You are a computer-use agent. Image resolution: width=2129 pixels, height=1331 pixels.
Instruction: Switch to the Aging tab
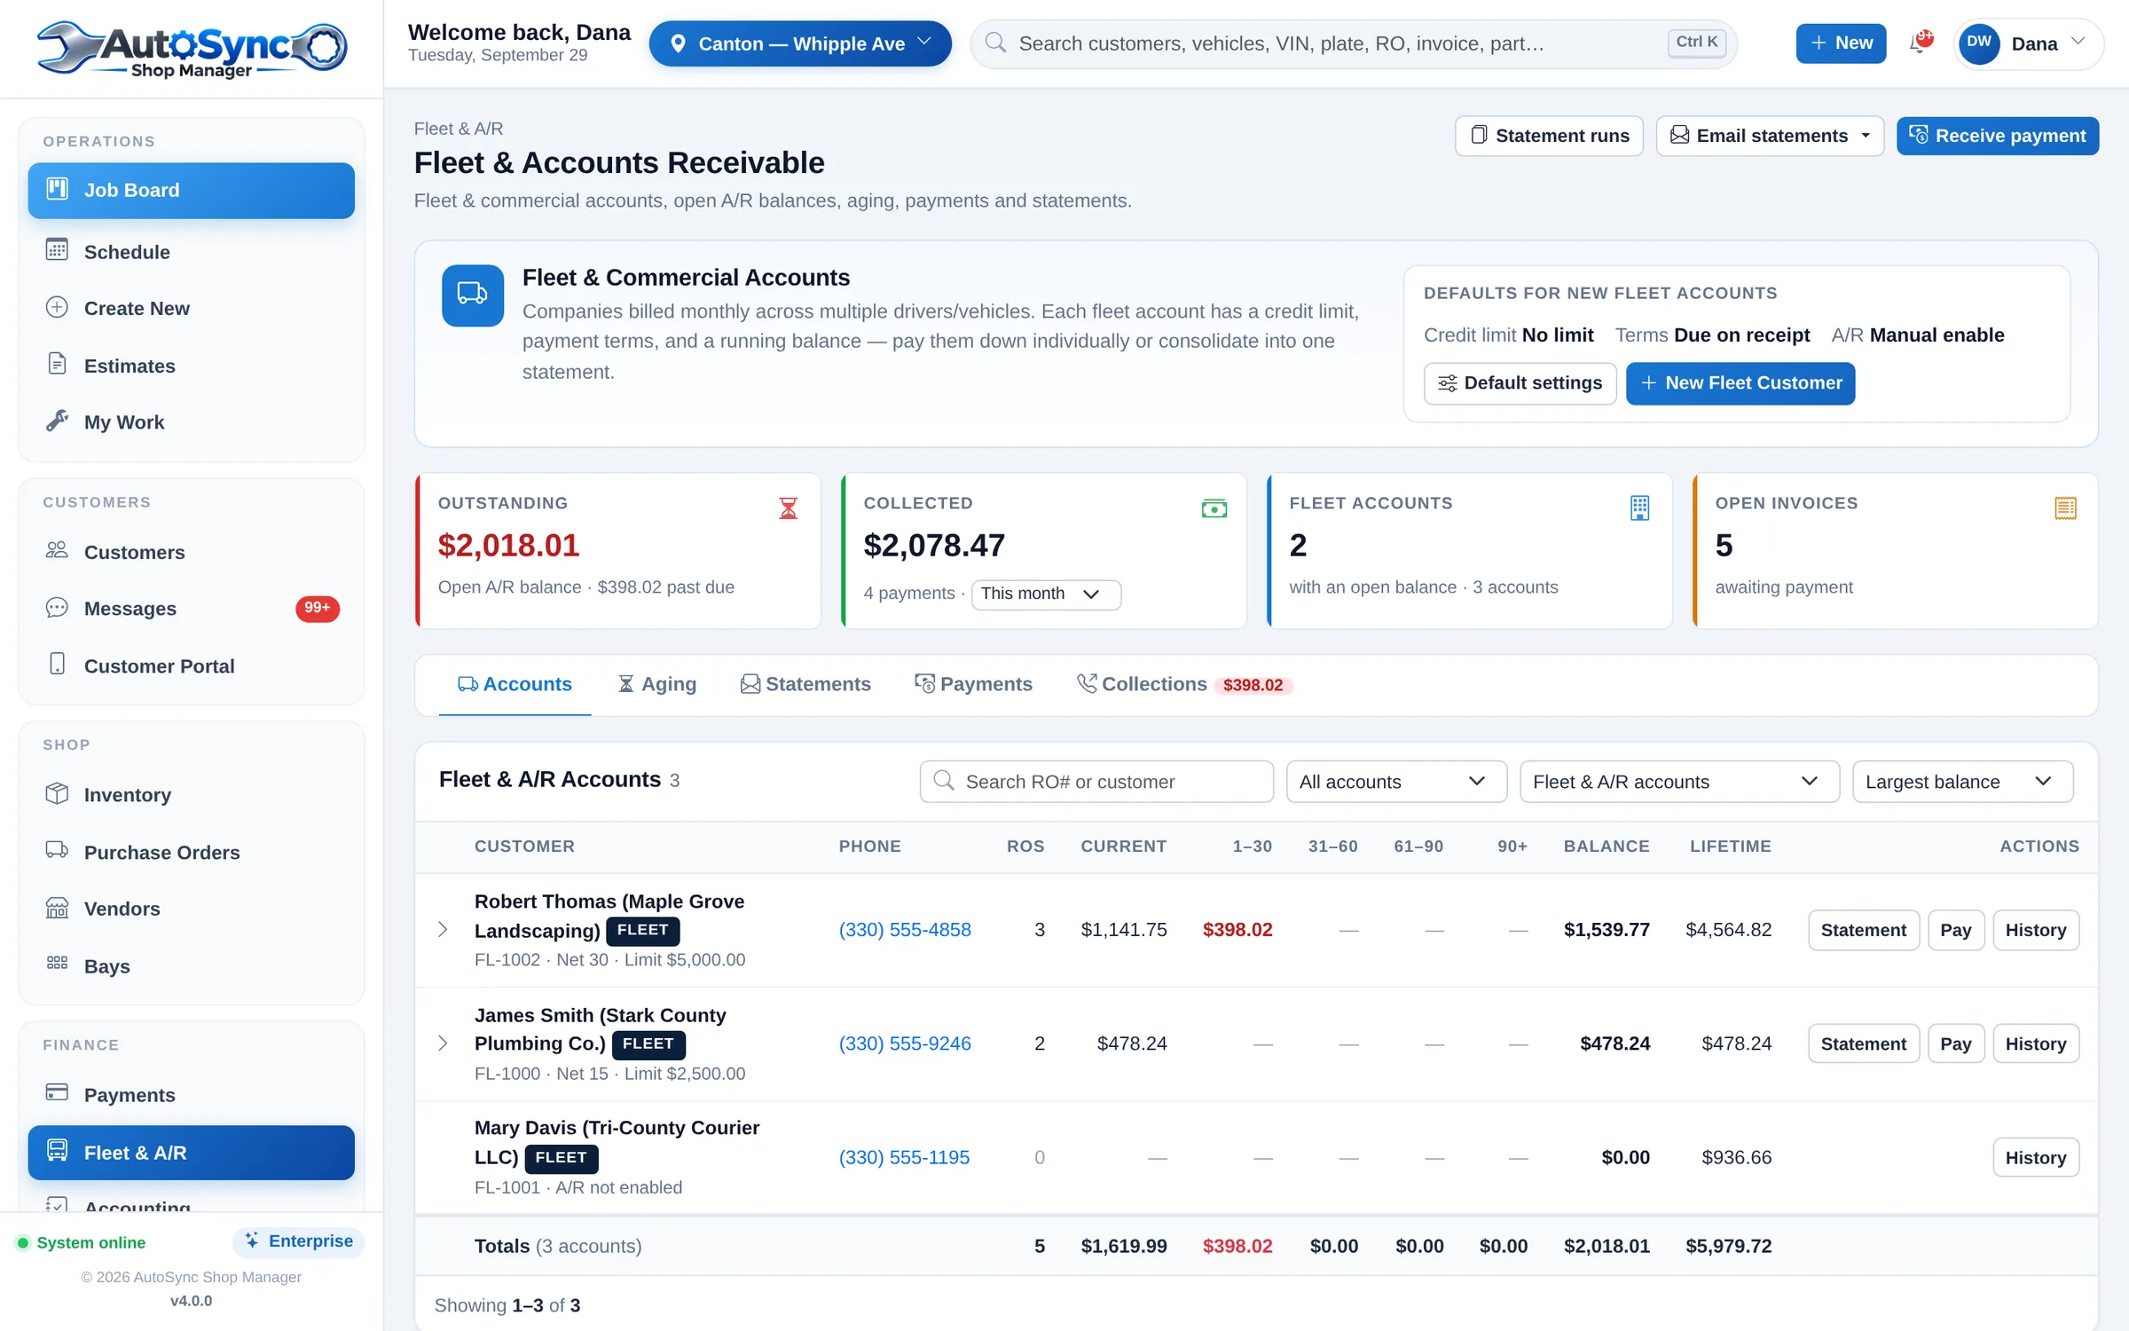pos(657,684)
